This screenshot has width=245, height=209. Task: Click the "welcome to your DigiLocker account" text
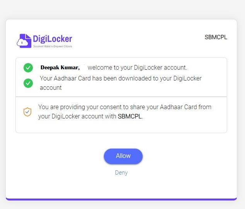(137, 68)
